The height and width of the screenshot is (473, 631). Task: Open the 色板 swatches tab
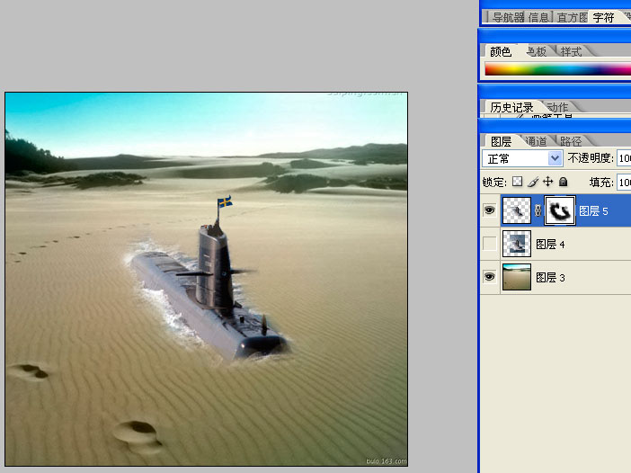[537, 51]
